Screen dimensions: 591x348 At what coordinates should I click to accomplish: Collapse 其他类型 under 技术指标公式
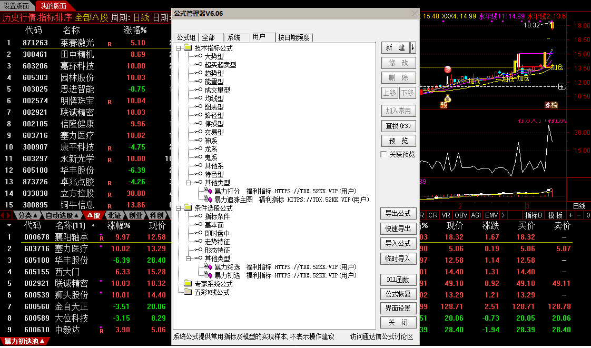(x=189, y=183)
